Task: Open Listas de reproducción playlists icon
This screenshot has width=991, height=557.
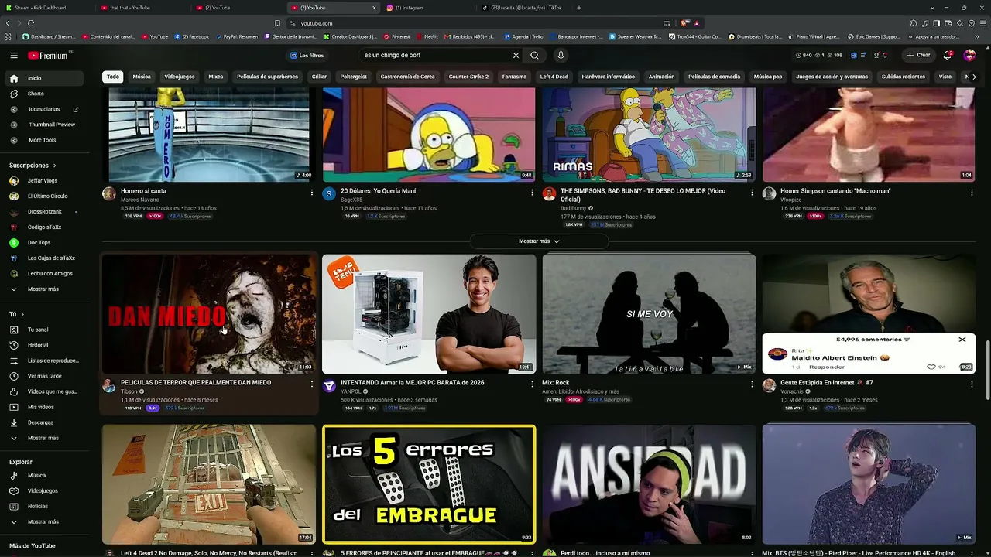Action: tap(14, 361)
